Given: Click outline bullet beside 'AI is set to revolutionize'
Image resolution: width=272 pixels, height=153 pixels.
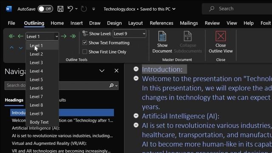Looking at the screenshot, I should (136, 125).
